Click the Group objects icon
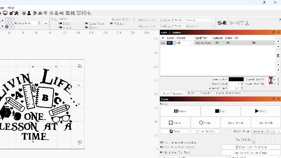Image resolution: width=281 pixels, height=158 pixels. coord(24,13)
